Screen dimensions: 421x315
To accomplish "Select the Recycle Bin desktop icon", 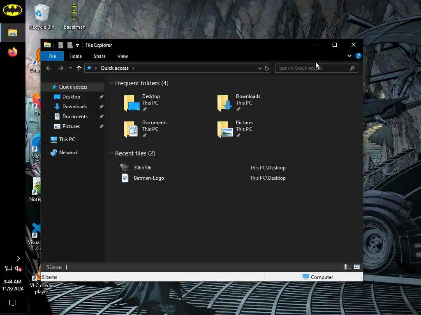I will (42, 16).
